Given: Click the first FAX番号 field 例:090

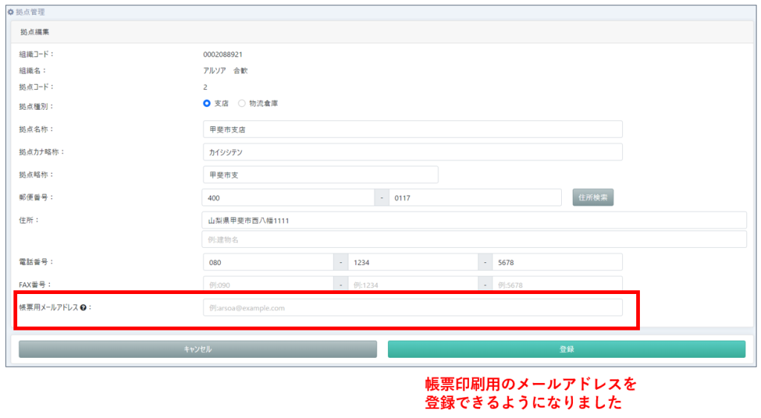Looking at the screenshot, I should (268, 284).
